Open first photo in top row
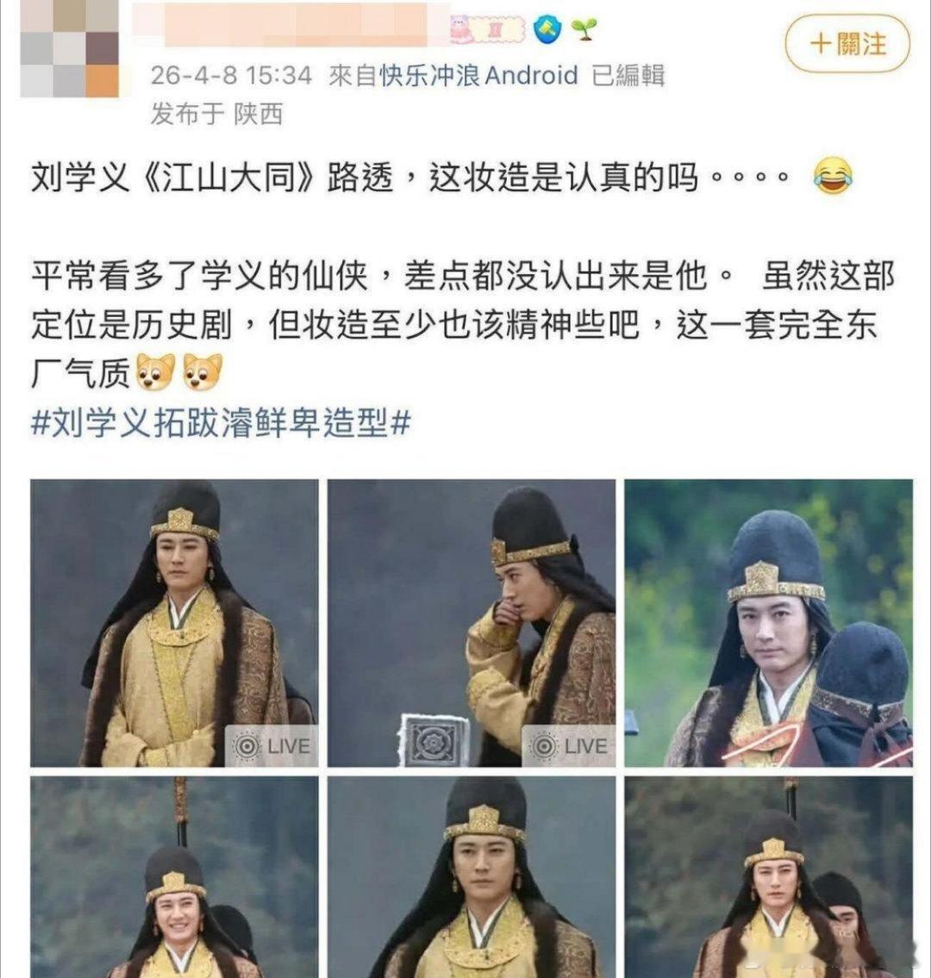The image size is (931, 978). [174, 623]
